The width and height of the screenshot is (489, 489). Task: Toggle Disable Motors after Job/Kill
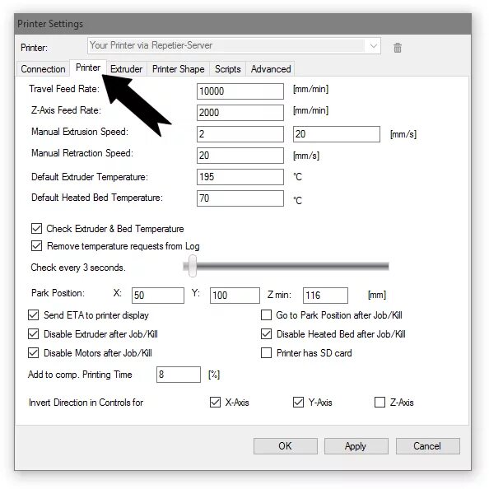point(34,353)
